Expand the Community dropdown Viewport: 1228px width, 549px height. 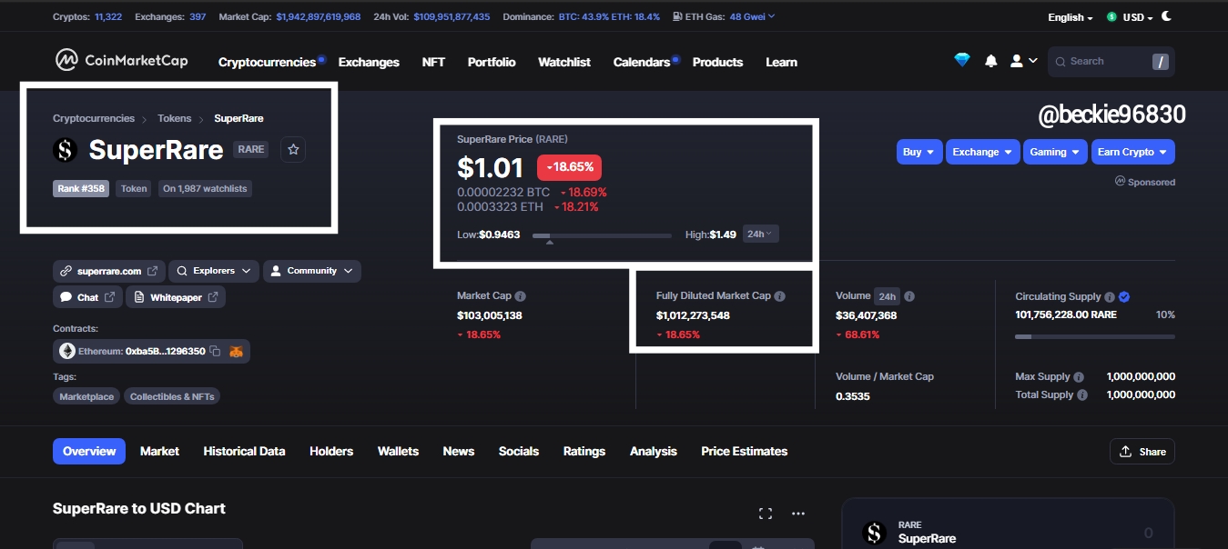(312, 271)
